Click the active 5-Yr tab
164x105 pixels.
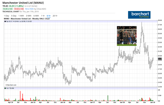click(x=49, y=16)
